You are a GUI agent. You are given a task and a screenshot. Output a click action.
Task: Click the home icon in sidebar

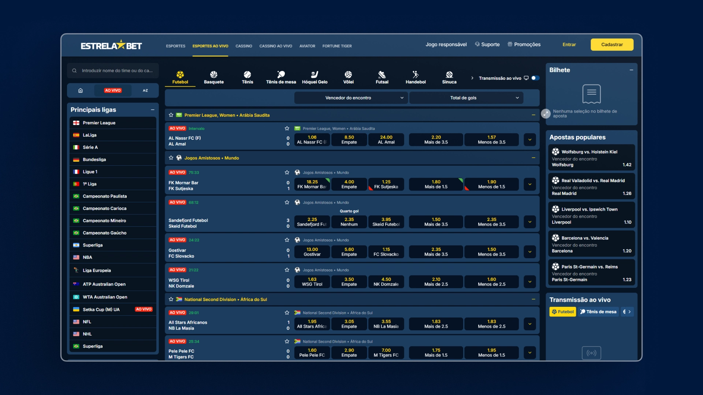coord(81,90)
